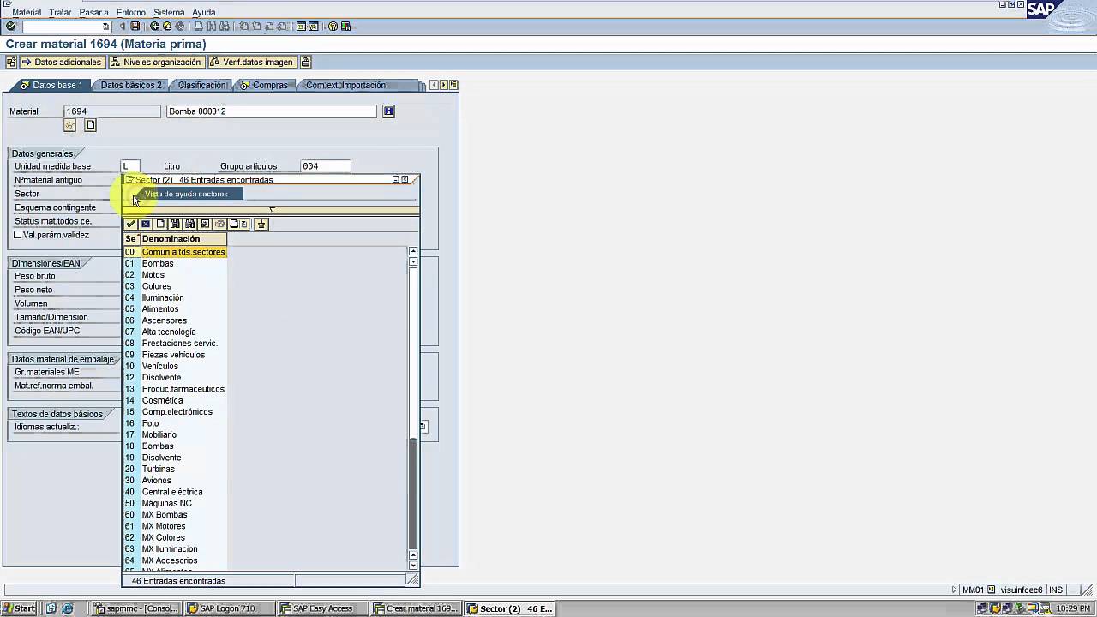The height and width of the screenshot is (617, 1097).
Task: Click the SAP Easy Access taskbar button
Action: click(323, 608)
